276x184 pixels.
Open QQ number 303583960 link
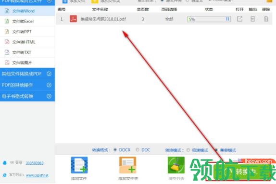tap(35, 163)
